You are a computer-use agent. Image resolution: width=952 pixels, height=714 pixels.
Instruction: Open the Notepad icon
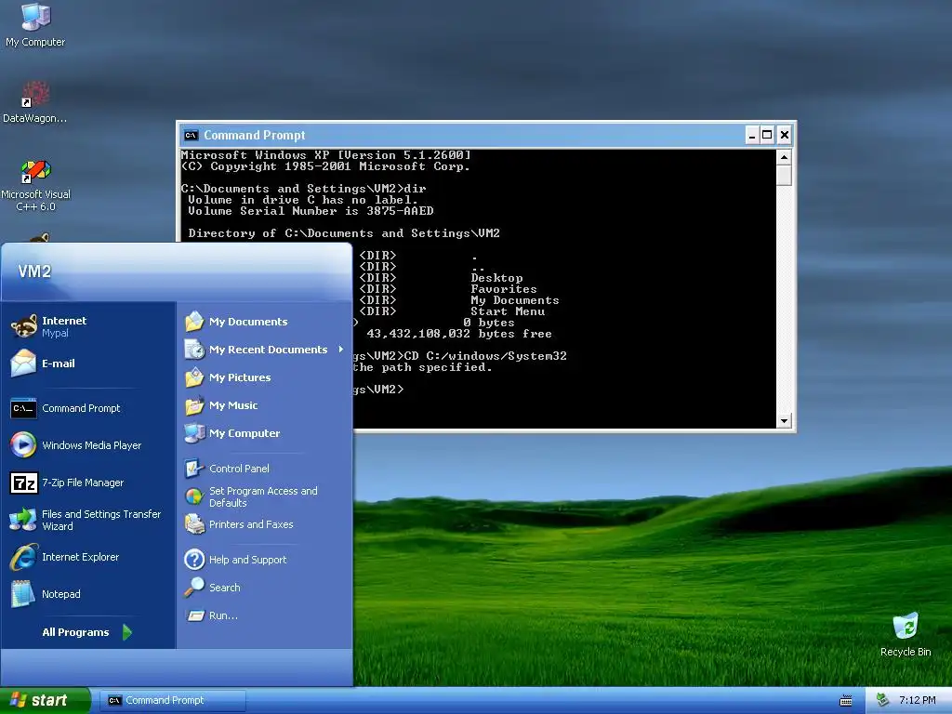(x=23, y=594)
